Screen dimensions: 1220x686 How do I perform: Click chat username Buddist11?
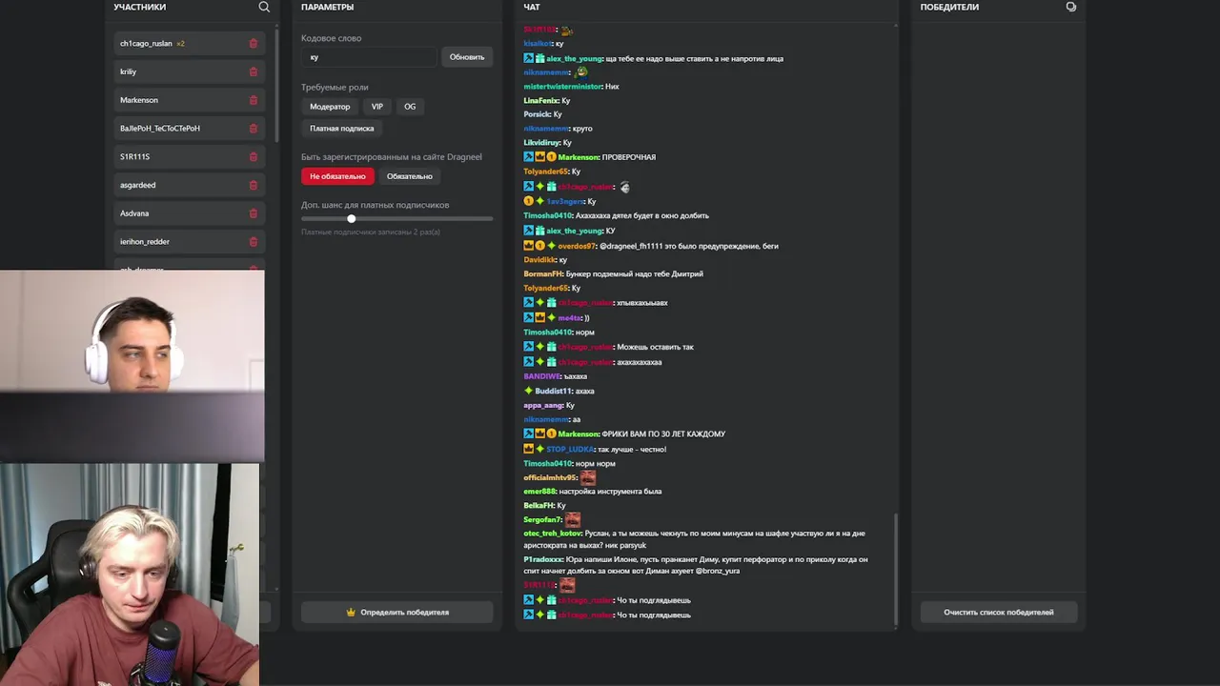click(553, 391)
